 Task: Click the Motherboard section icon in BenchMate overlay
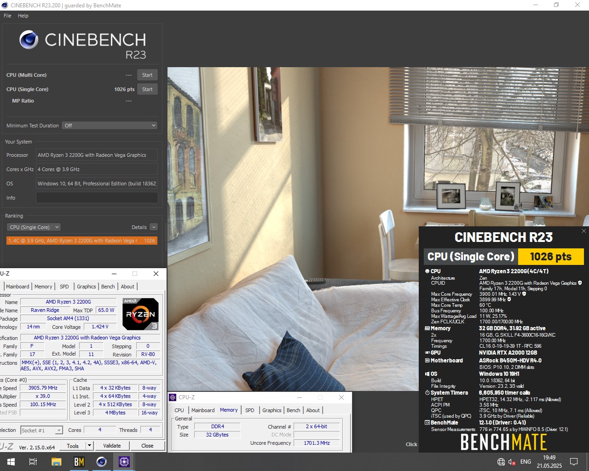[x=427, y=361]
